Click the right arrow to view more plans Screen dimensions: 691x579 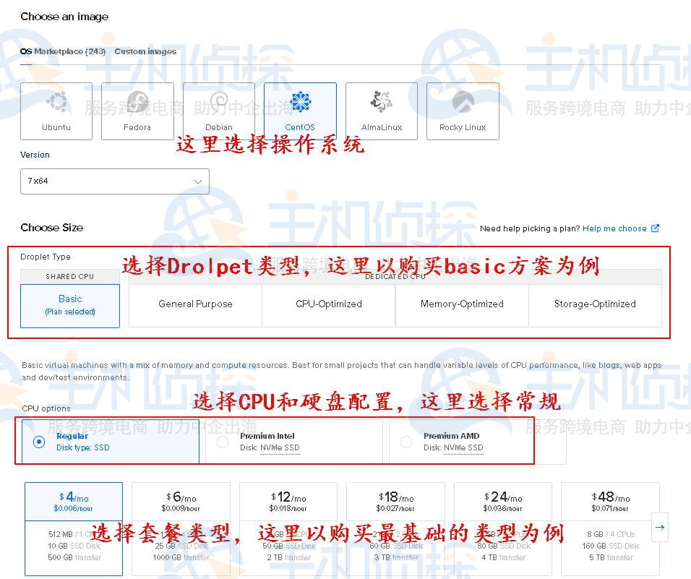659,528
